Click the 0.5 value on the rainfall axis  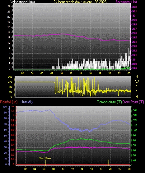pyautogui.click(x=13, y=140)
